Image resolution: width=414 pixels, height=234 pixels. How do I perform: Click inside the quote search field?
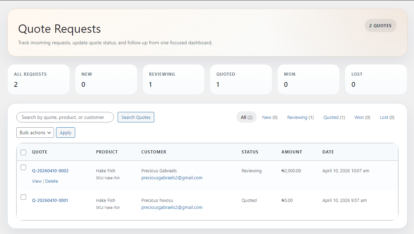tap(65, 117)
